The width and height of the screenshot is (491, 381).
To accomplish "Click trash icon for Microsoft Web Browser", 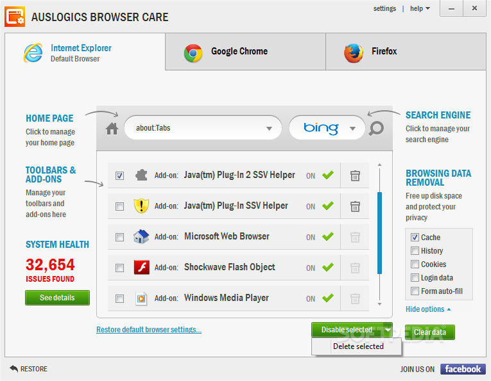I will coord(355,238).
